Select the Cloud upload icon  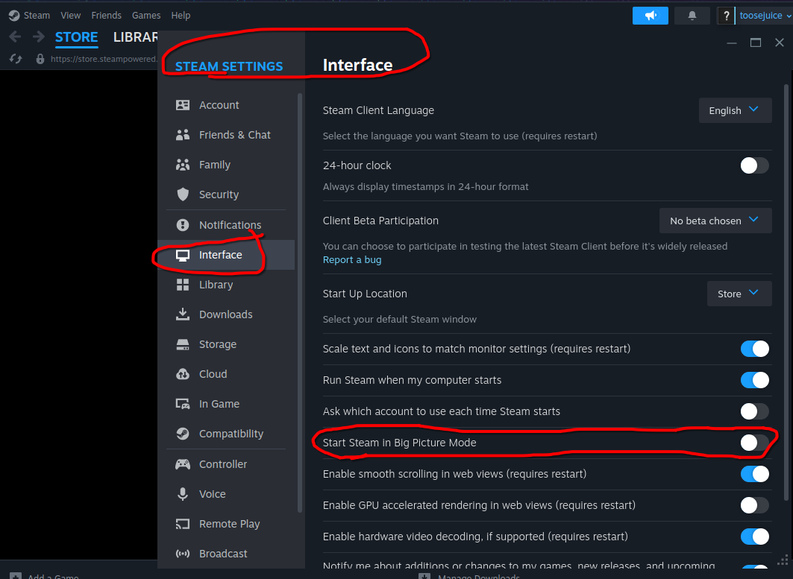click(183, 374)
